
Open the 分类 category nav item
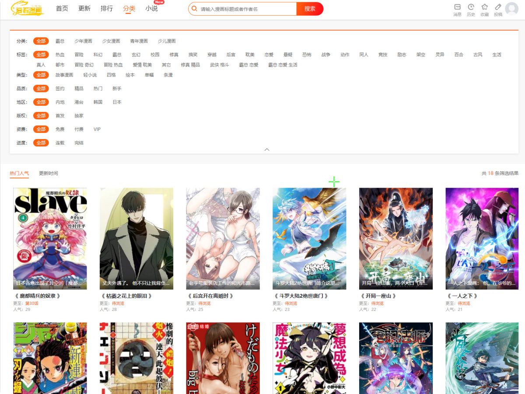pos(129,9)
